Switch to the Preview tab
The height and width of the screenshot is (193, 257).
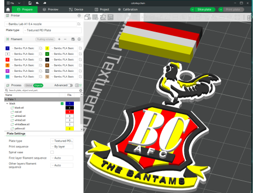point(51,10)
